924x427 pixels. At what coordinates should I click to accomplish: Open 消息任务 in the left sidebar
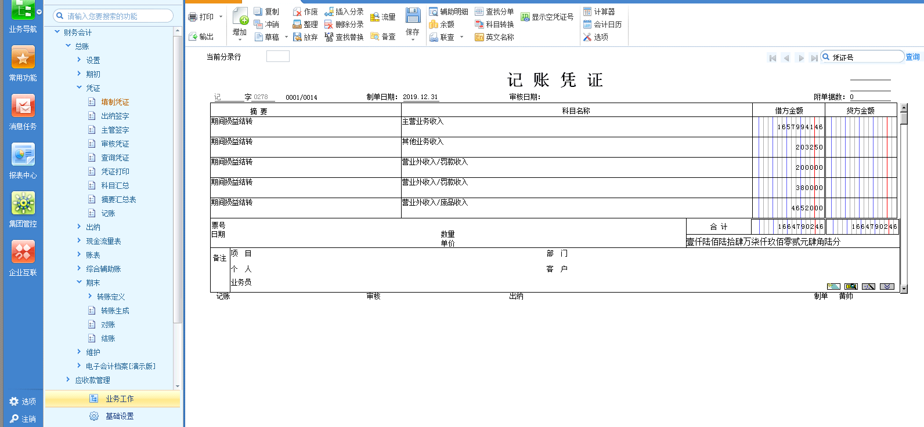coord(23,112)
